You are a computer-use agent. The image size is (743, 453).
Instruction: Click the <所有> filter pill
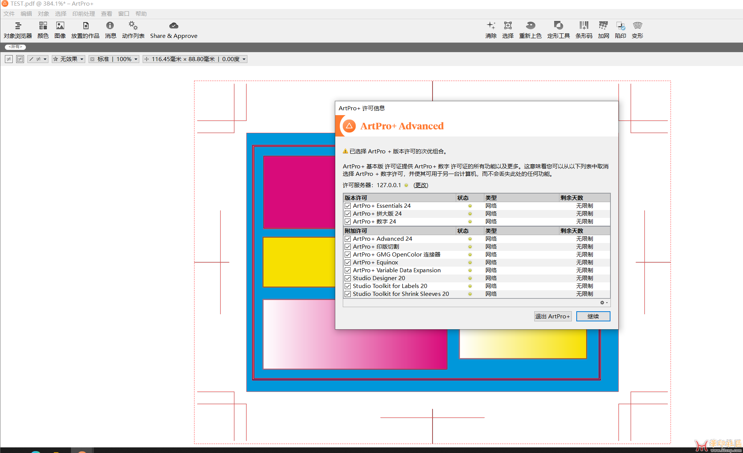tap(15, 47)
